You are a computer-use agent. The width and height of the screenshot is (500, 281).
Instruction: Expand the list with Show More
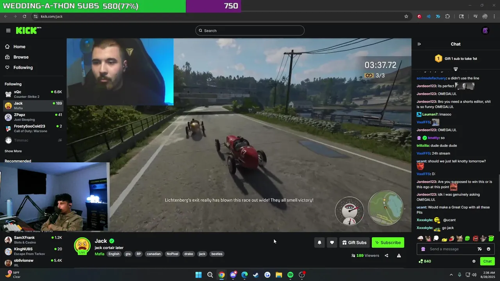13,151
